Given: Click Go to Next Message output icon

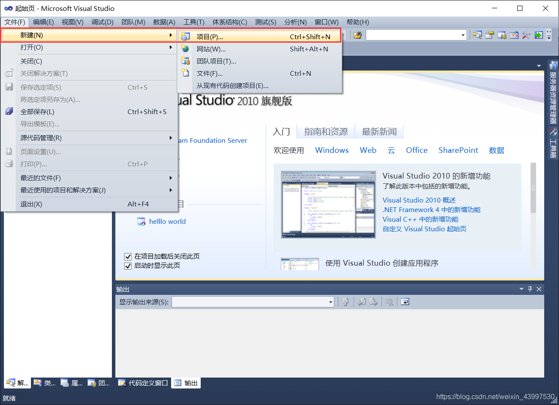Looking at the screenshot, I should pyautogui.click(x=373, y=302).
